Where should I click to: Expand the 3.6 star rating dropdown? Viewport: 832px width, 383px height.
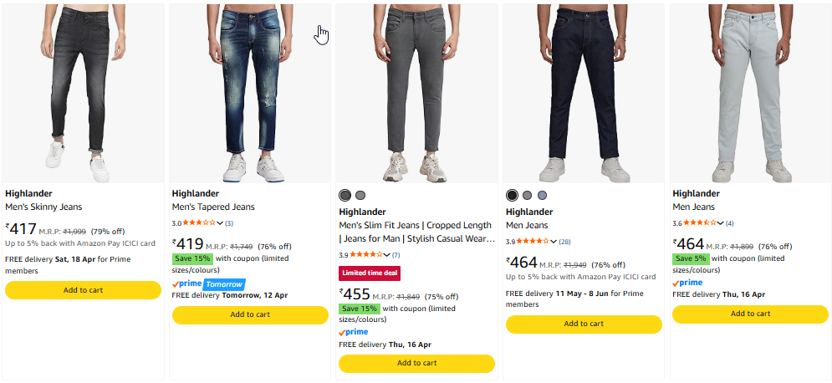(x=720, y=223)
